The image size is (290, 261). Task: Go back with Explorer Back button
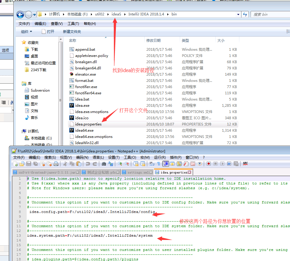pos(20,15)
